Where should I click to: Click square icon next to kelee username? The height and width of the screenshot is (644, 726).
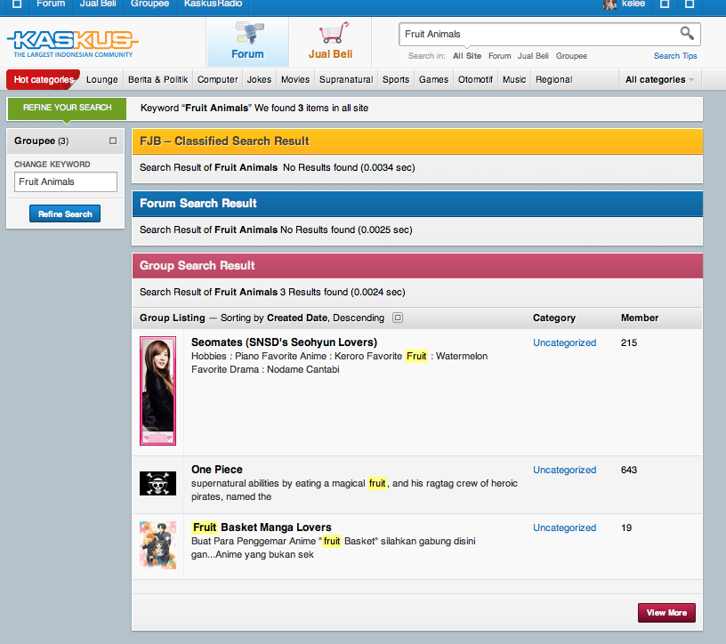coord(665,4)
